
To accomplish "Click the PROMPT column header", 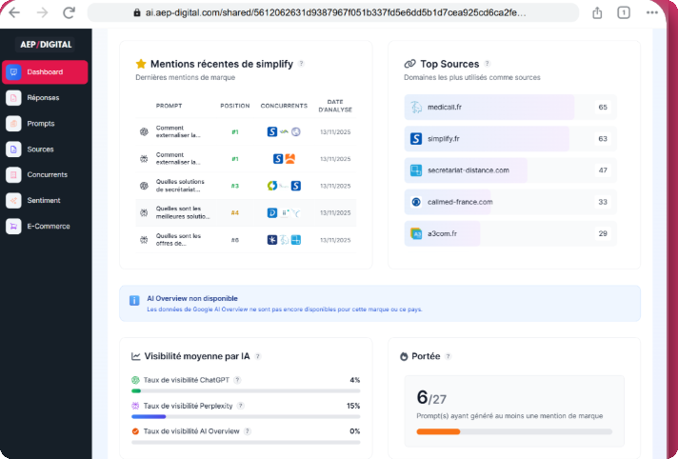I will pyautogui.click(x=169, y=106).
